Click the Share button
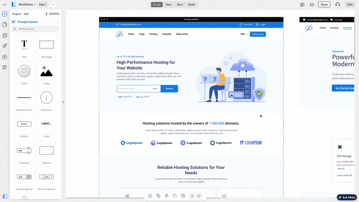The width and height of the screenshot is (359, 202). coord(324,4)
